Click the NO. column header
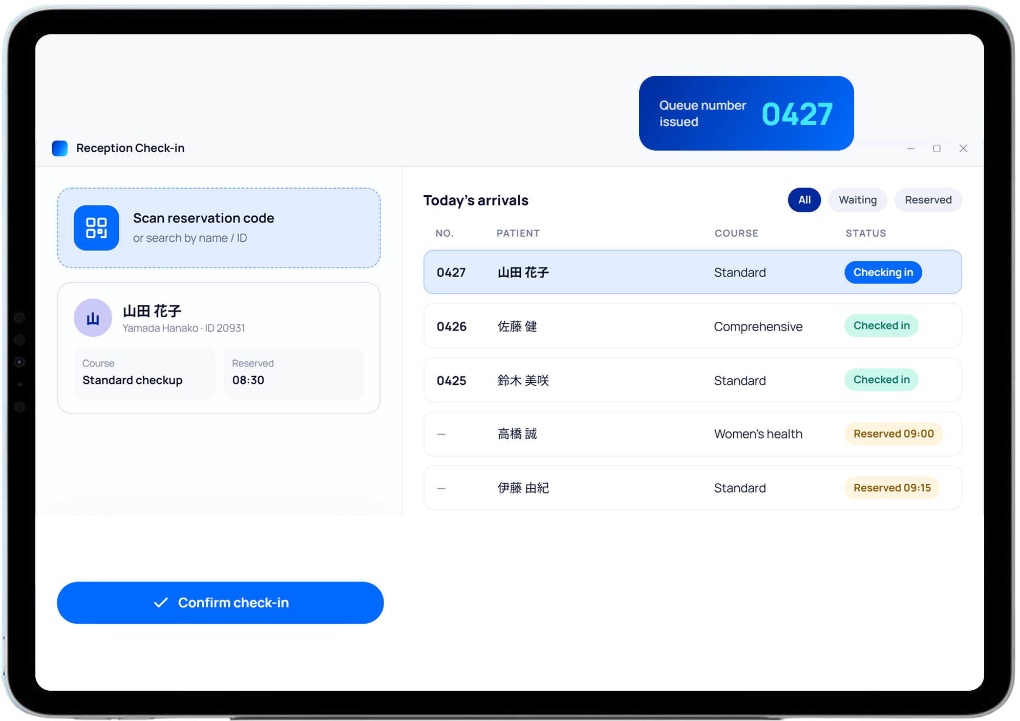Screen dimensions: 1020x721 tap(444, 233)
